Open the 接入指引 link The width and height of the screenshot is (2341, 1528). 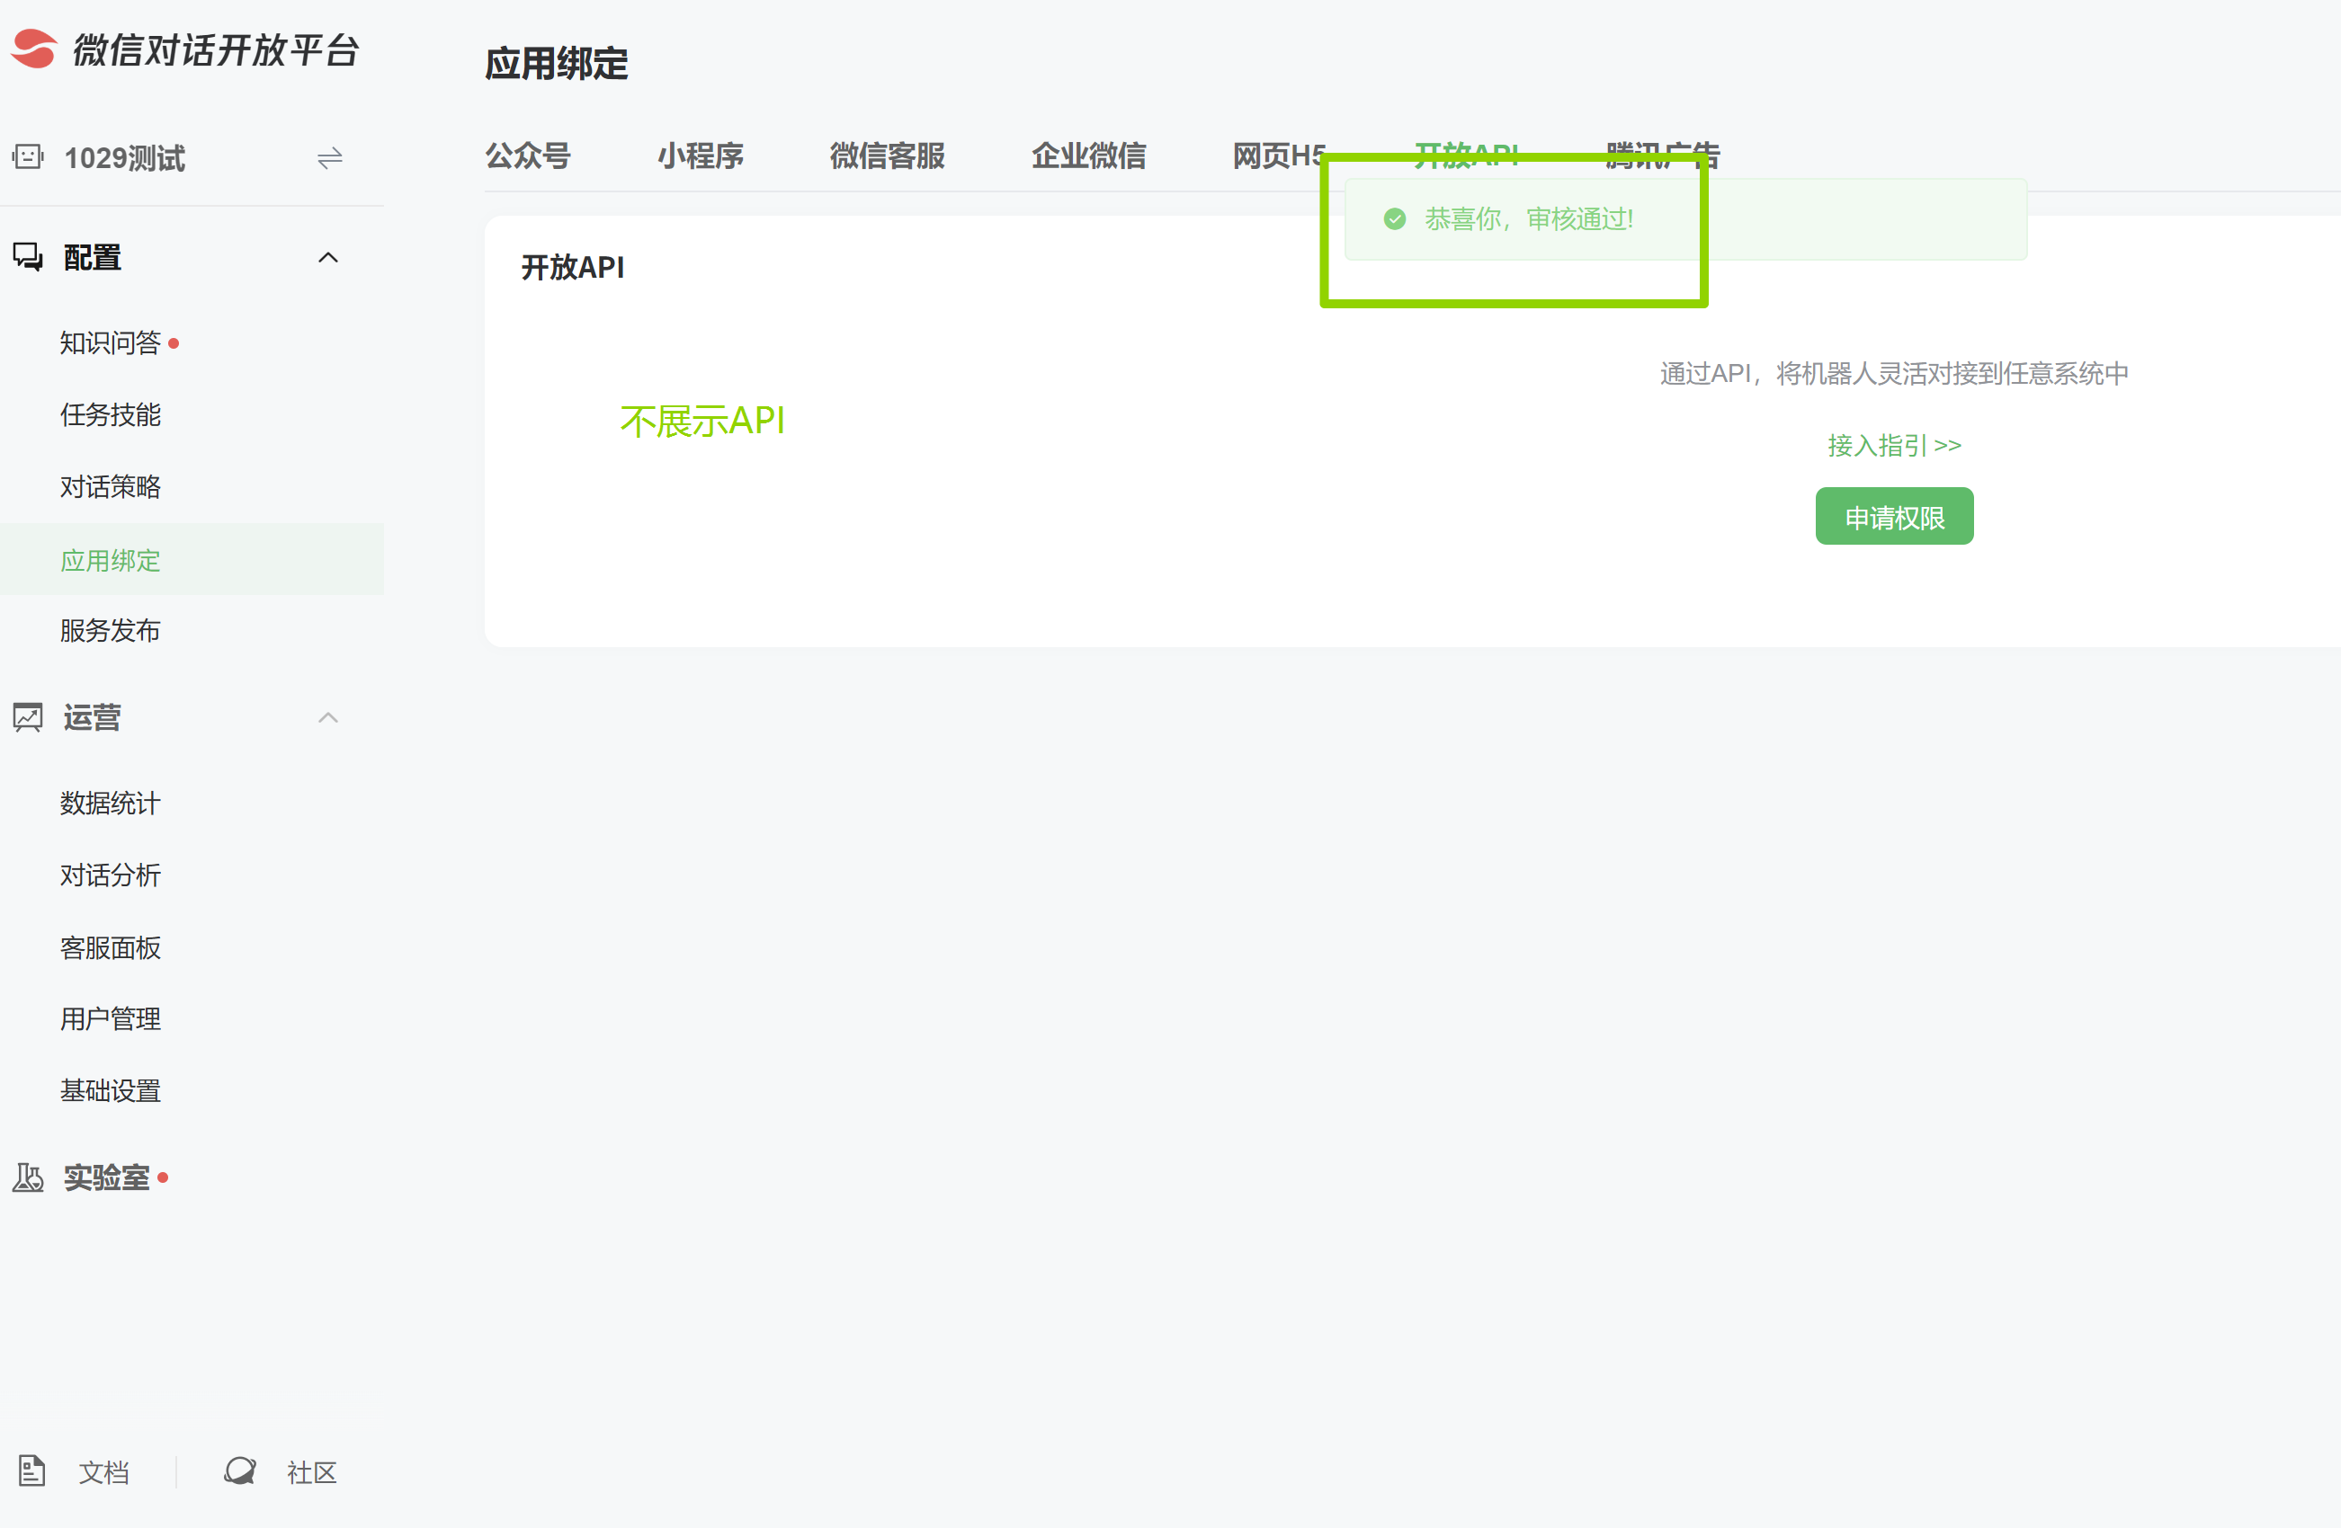(1893, 446)
